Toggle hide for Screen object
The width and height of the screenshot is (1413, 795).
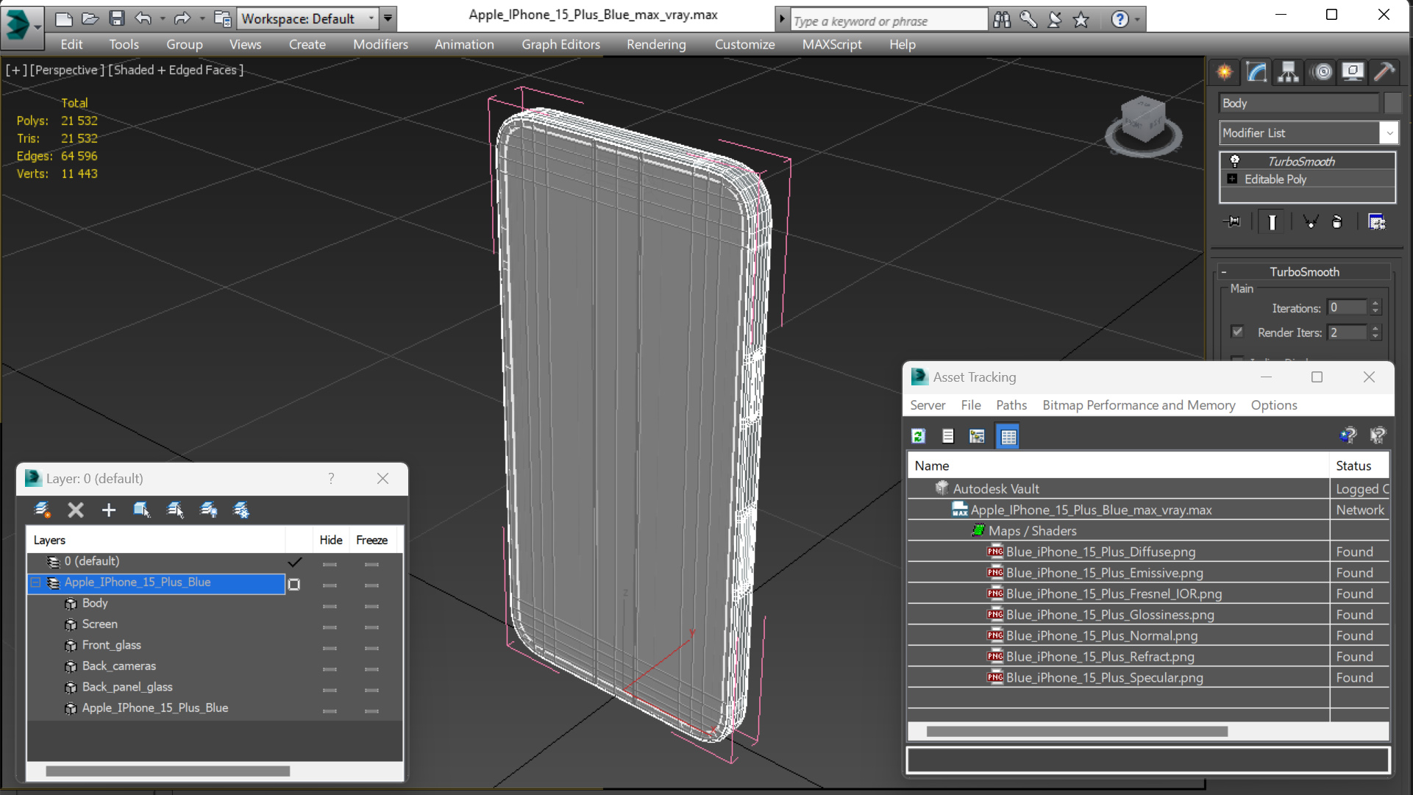(330, 627)
